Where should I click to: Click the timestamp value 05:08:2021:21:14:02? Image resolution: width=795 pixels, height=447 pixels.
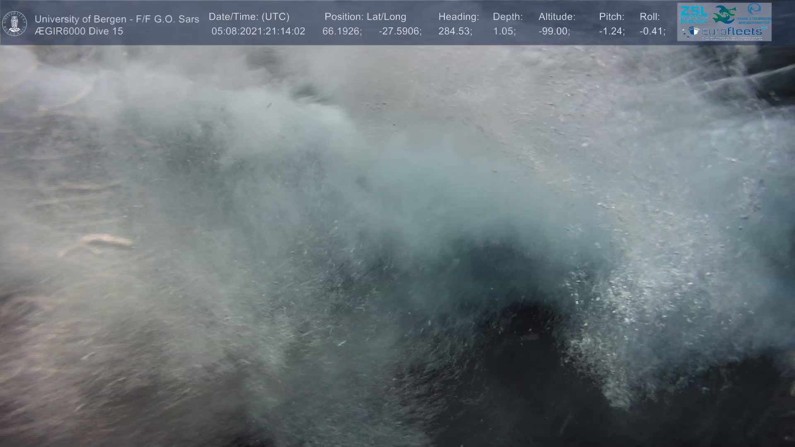pyautogui.click(x=258, y=31)
